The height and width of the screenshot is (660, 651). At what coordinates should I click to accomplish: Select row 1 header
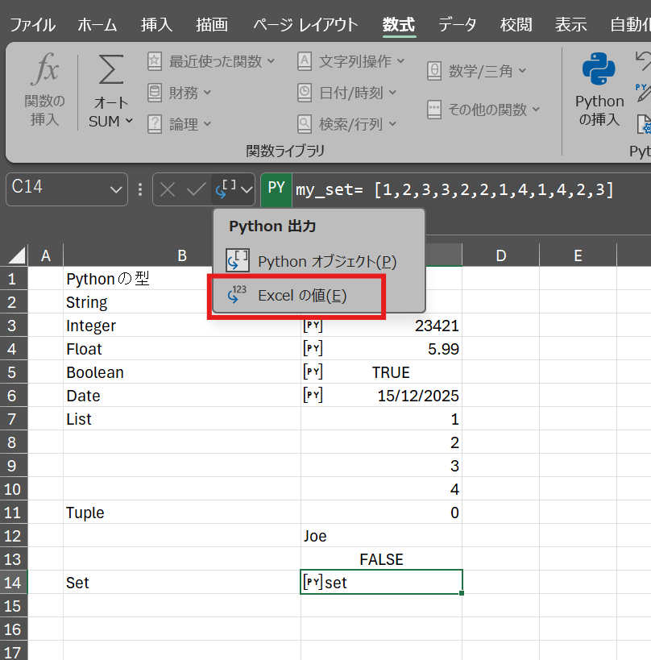pyautogui.click(x=14, y=279)
